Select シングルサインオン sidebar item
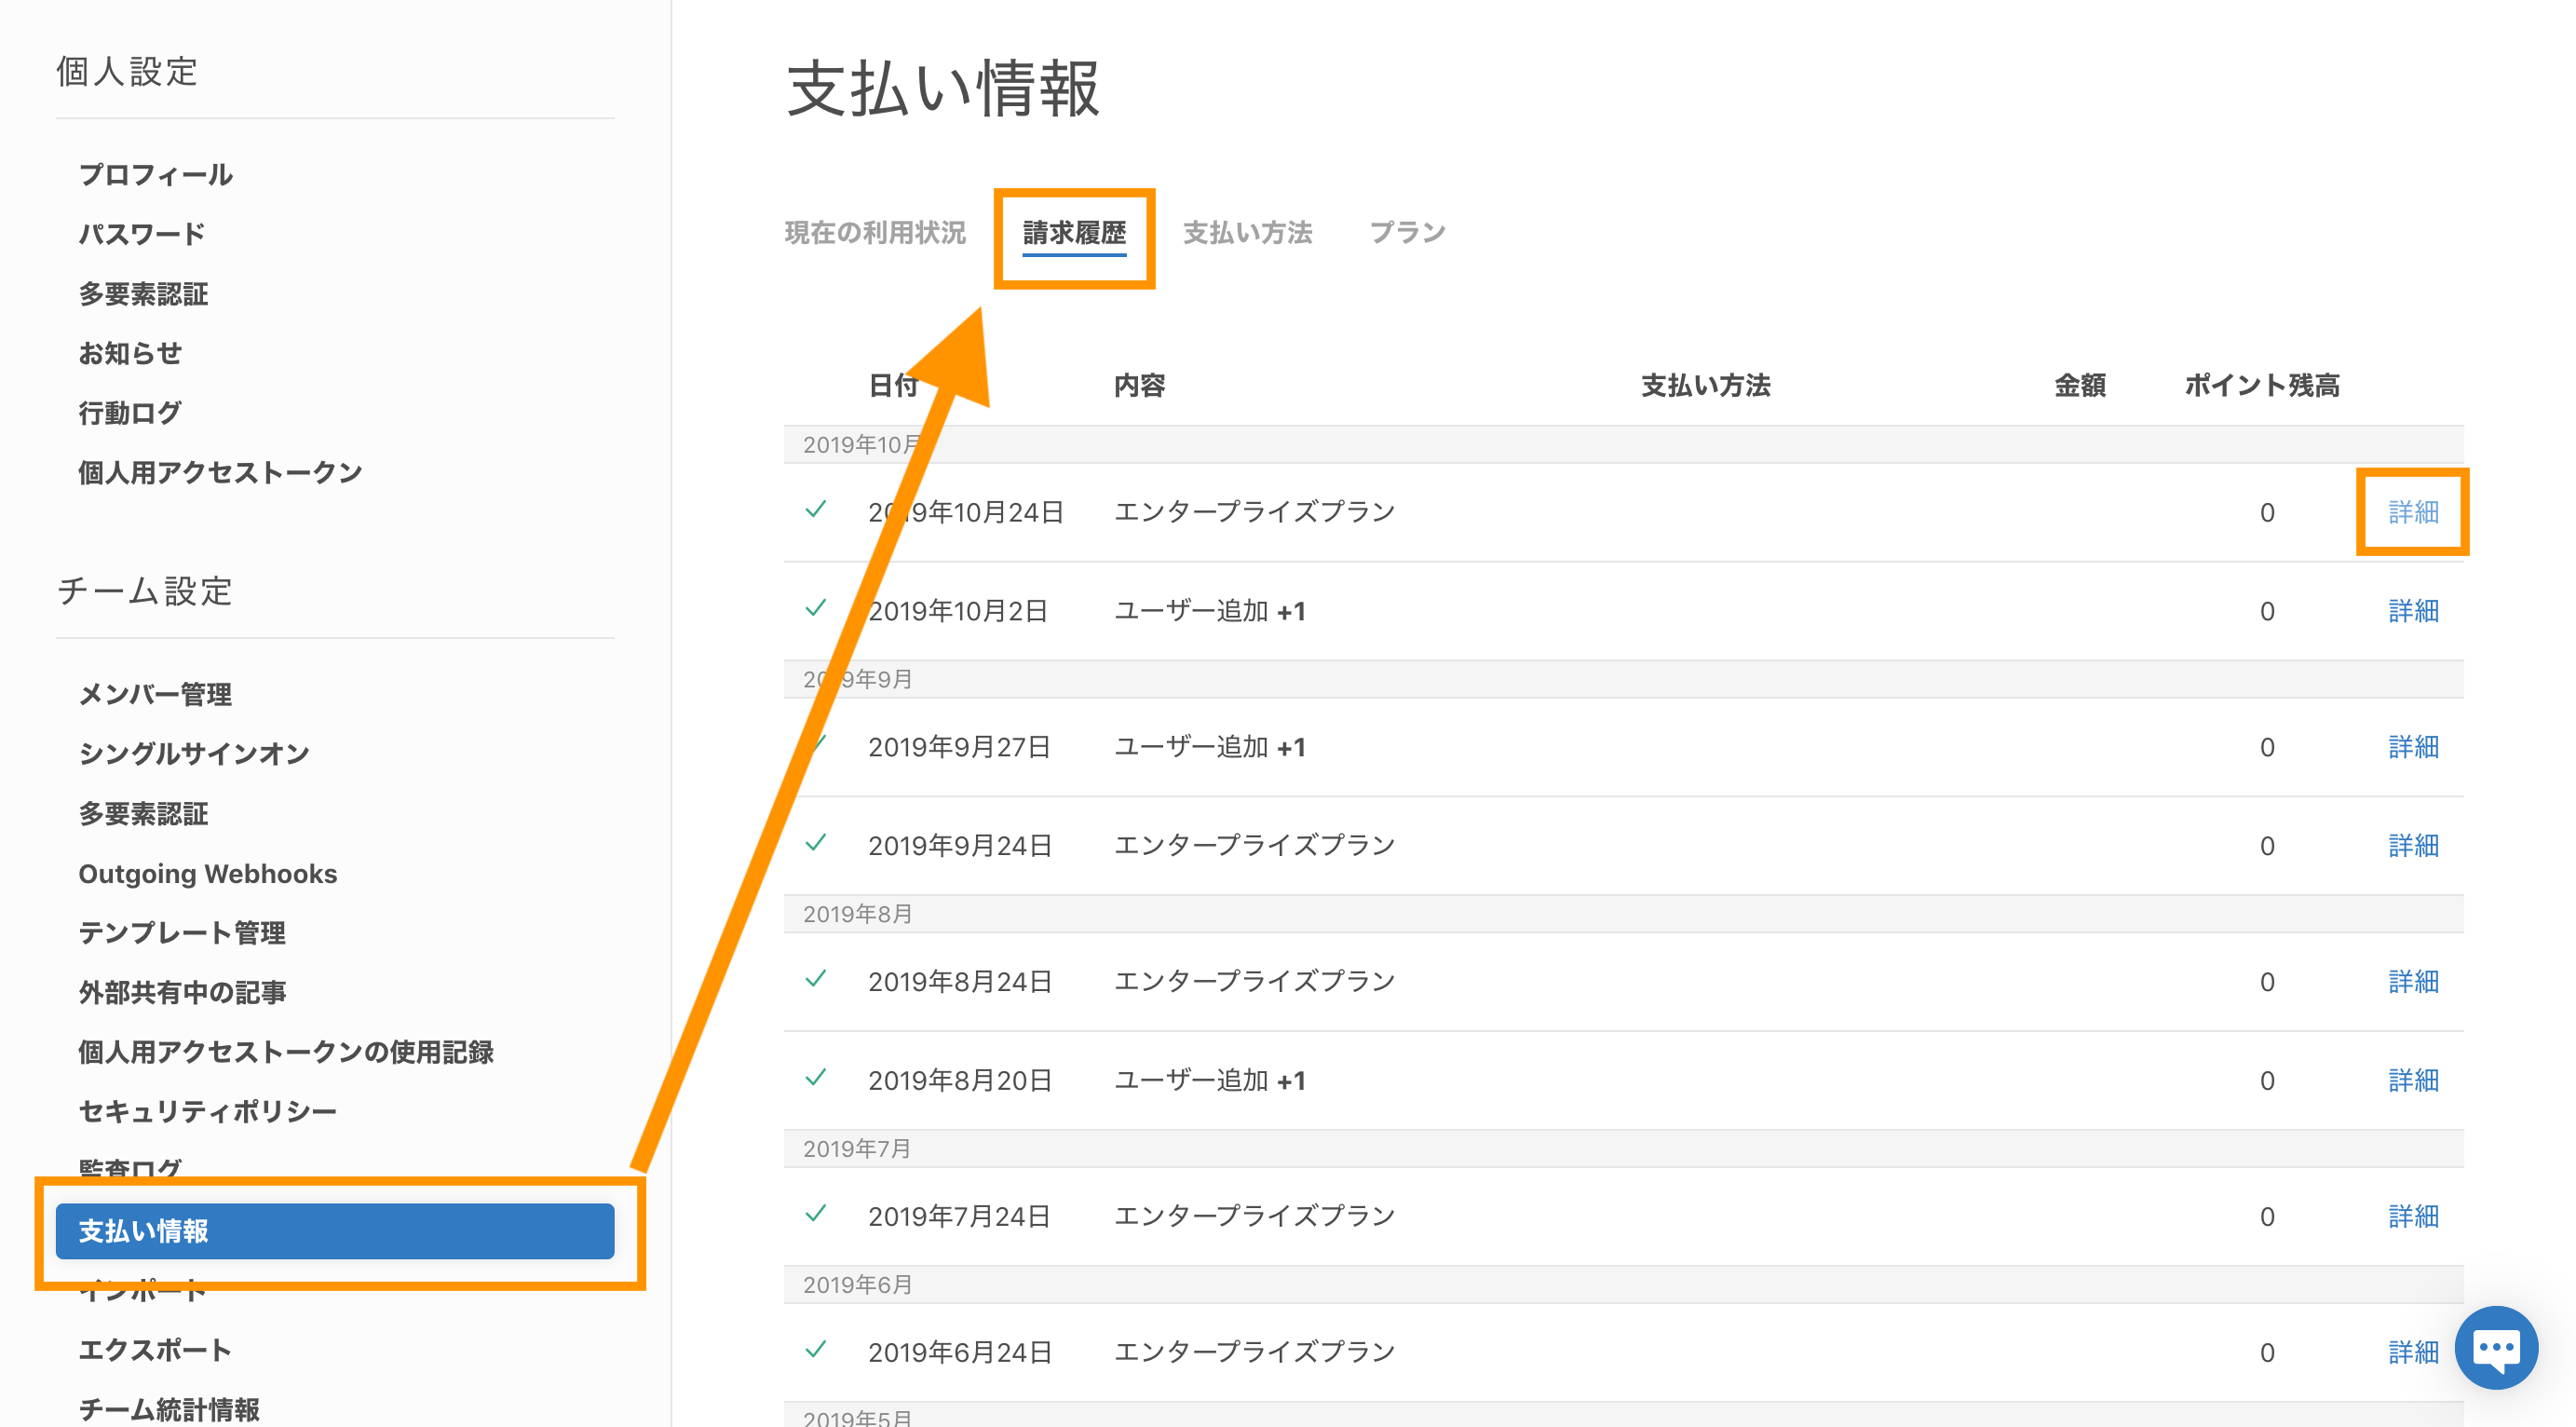 194,754
